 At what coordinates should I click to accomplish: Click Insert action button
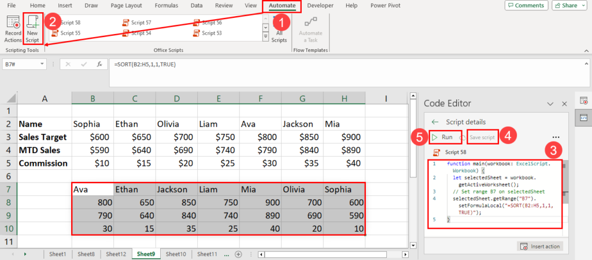coord(540,246)
